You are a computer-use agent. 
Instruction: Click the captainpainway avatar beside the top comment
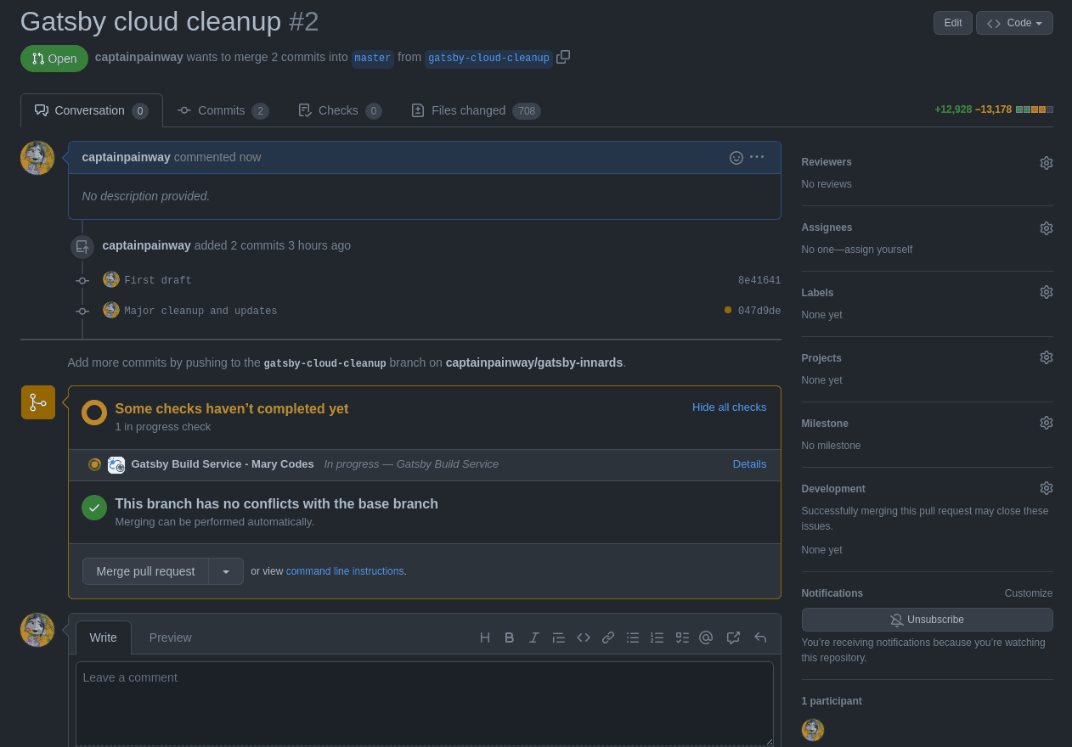(x=37, y=158)
